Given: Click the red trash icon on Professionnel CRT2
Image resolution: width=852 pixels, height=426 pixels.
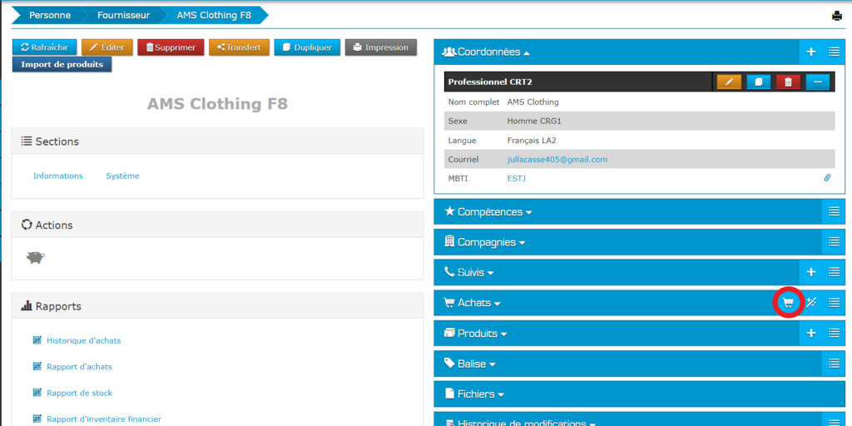Looking at the screenshot, I should (788, 82).
